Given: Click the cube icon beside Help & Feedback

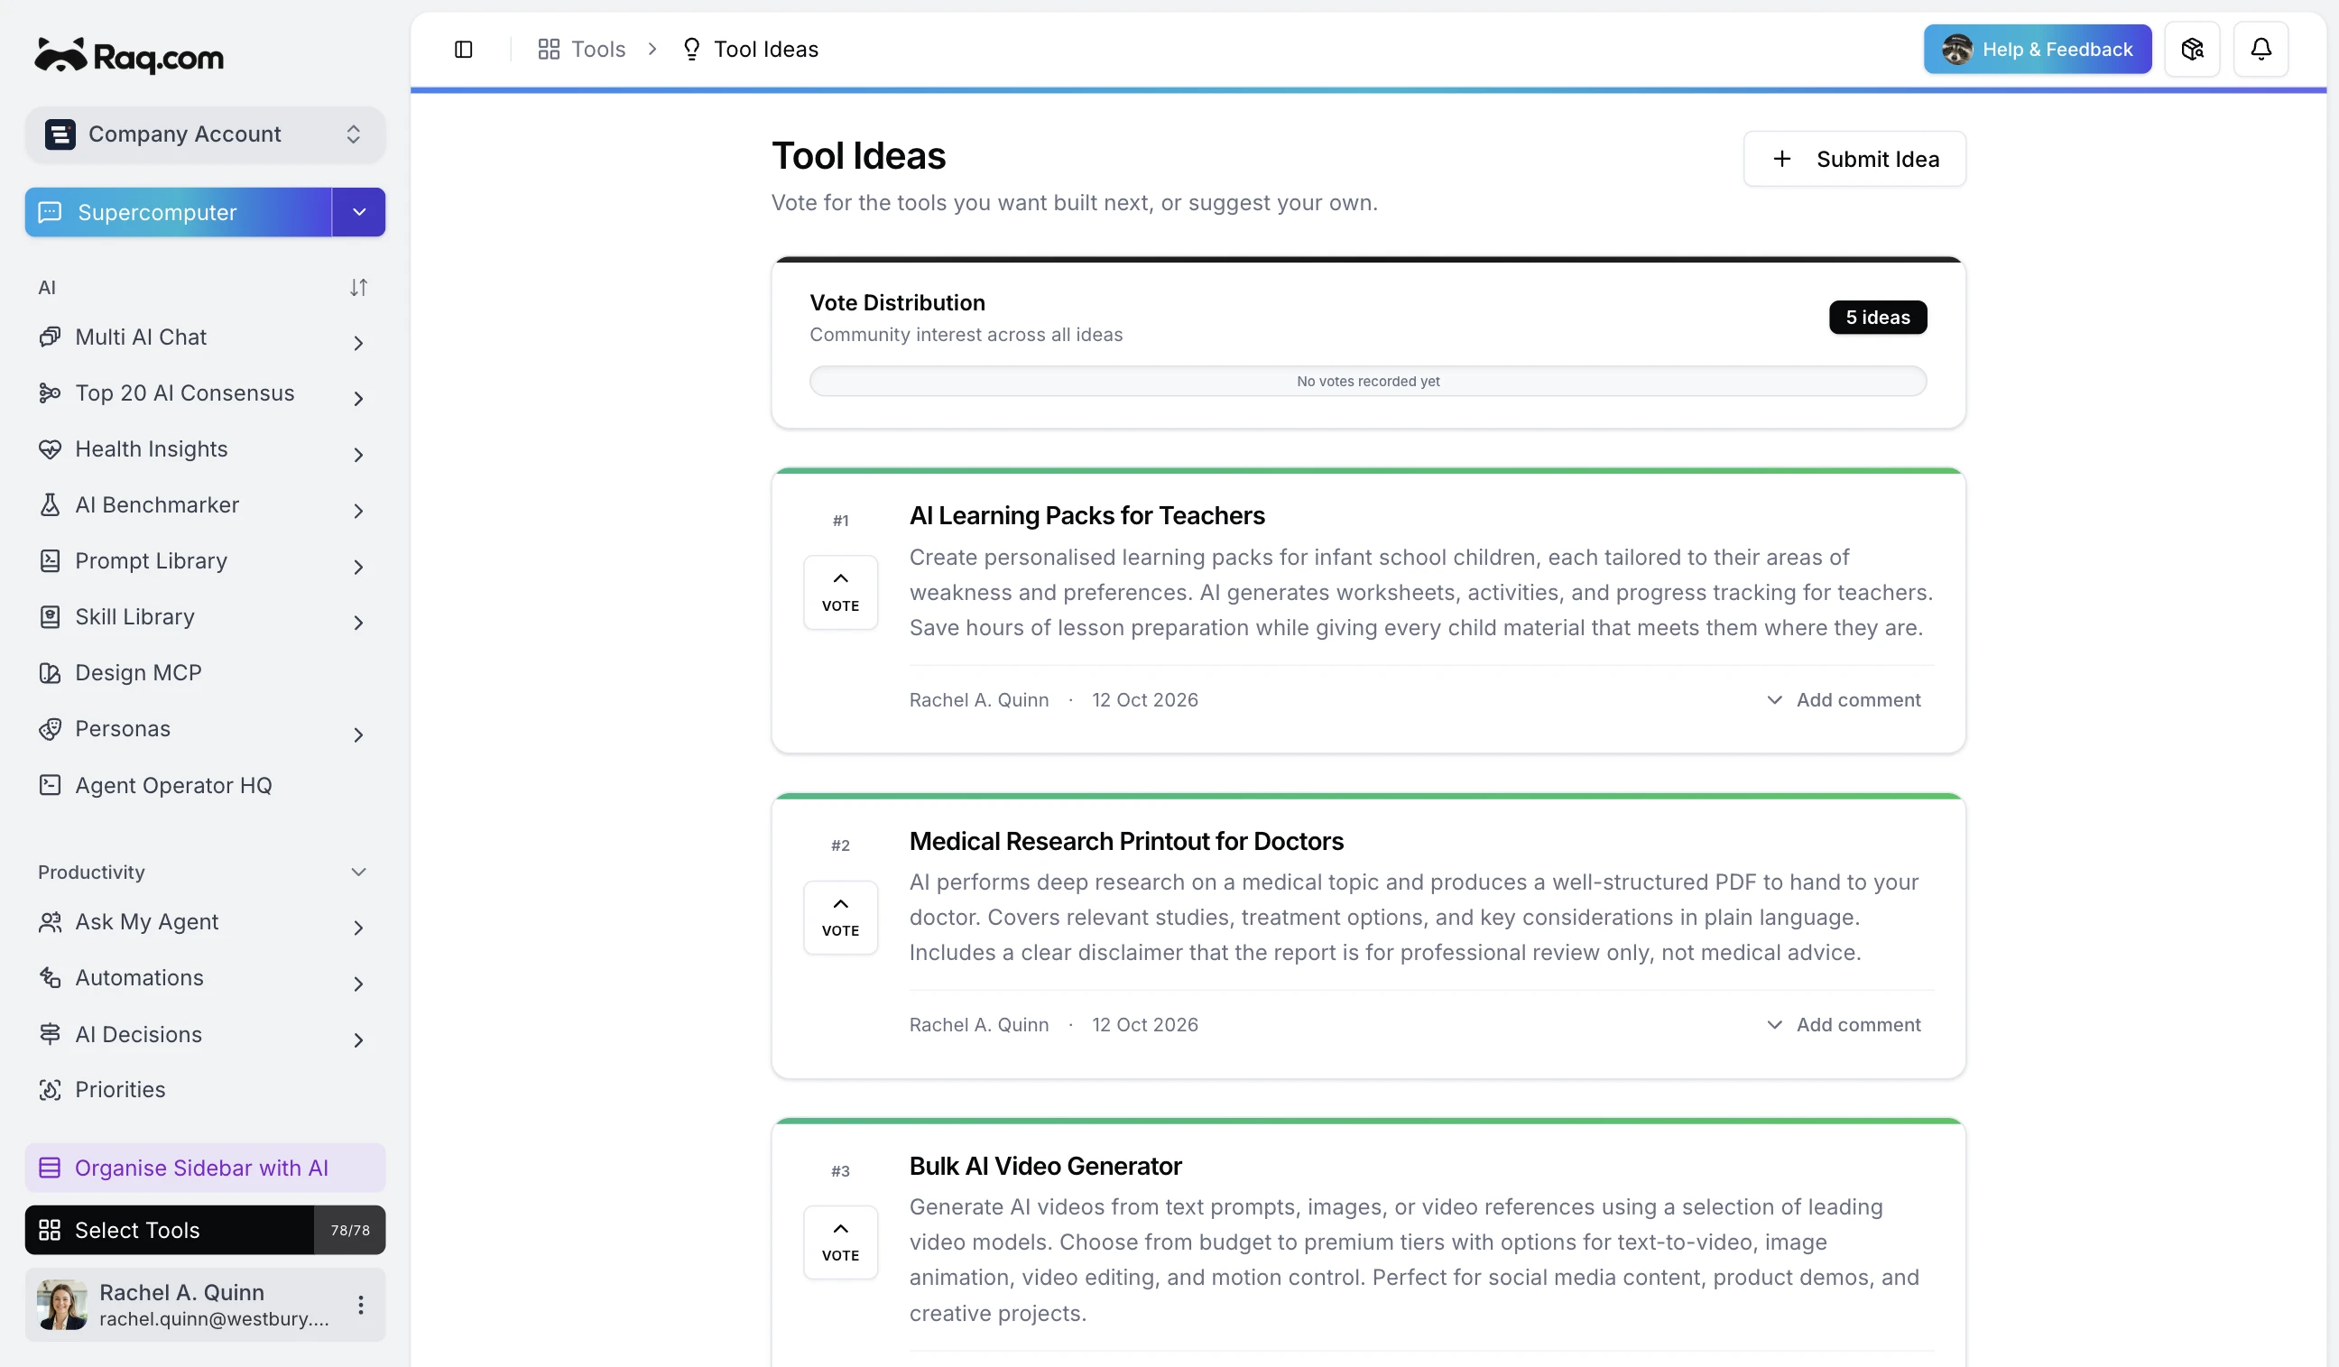Looking at the screenshot, I should coord(2191,50).
